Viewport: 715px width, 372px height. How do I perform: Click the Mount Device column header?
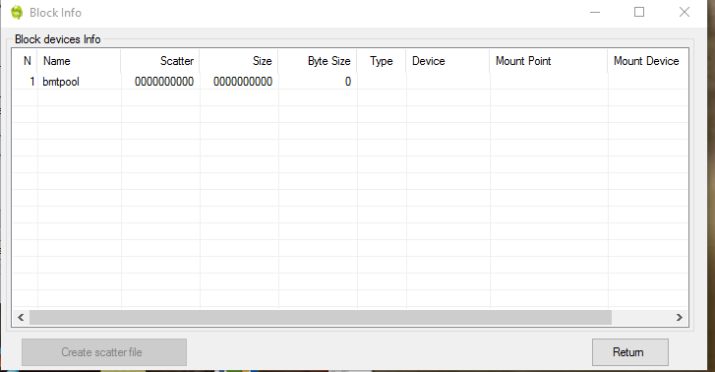click(x=647, y=61)
